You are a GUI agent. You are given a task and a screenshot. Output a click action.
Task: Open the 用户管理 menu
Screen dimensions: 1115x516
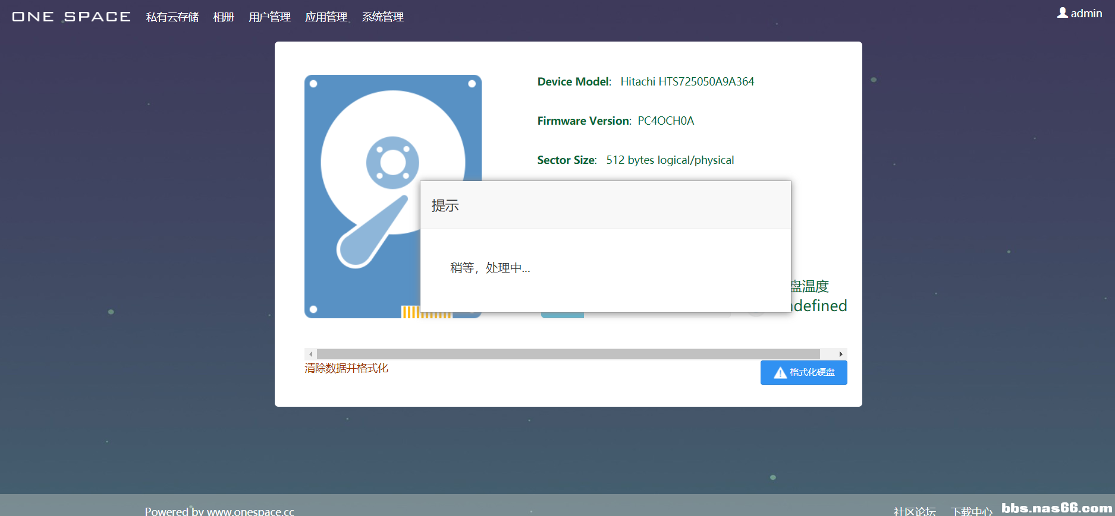269,17
